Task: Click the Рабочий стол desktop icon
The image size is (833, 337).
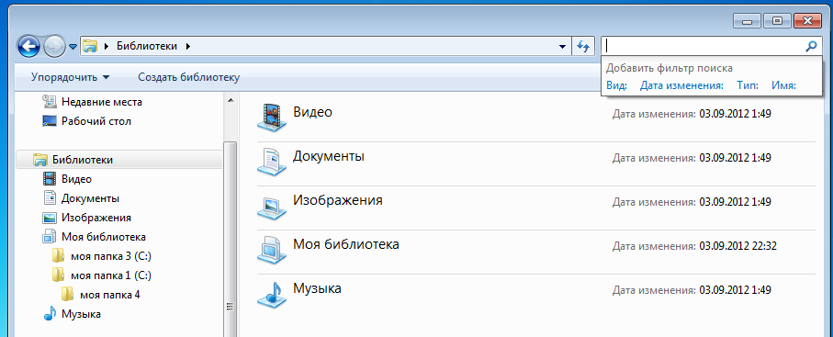Action: coord(50,121)
